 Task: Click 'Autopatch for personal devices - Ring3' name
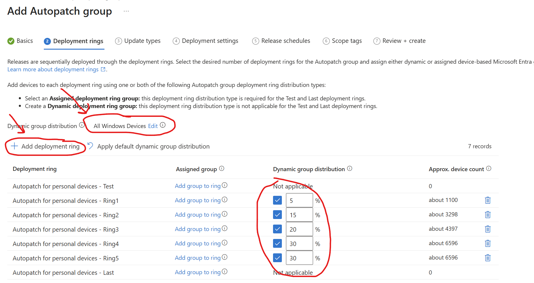(x=66, y=230)
